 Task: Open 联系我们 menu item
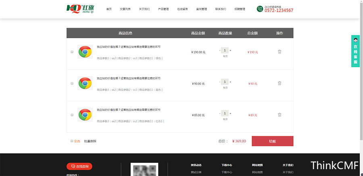coord(221,9)
